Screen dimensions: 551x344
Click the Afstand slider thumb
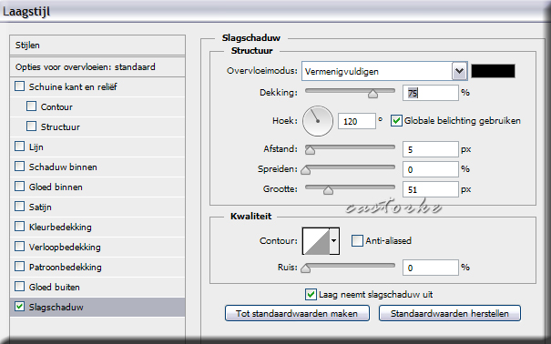pyautogui.click(x=310, y=150)
